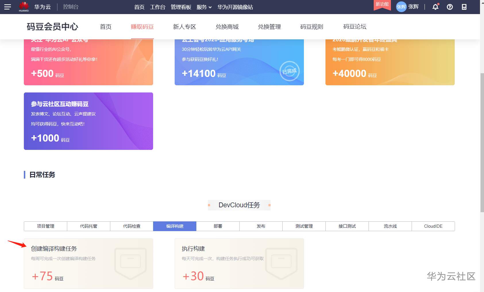Select the 赚取码豆 tab
This screenshot has width=484, height=292.
point(142,27)
